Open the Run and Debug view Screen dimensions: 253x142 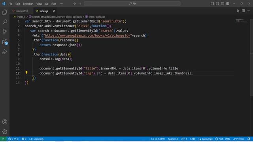[5, 52]
